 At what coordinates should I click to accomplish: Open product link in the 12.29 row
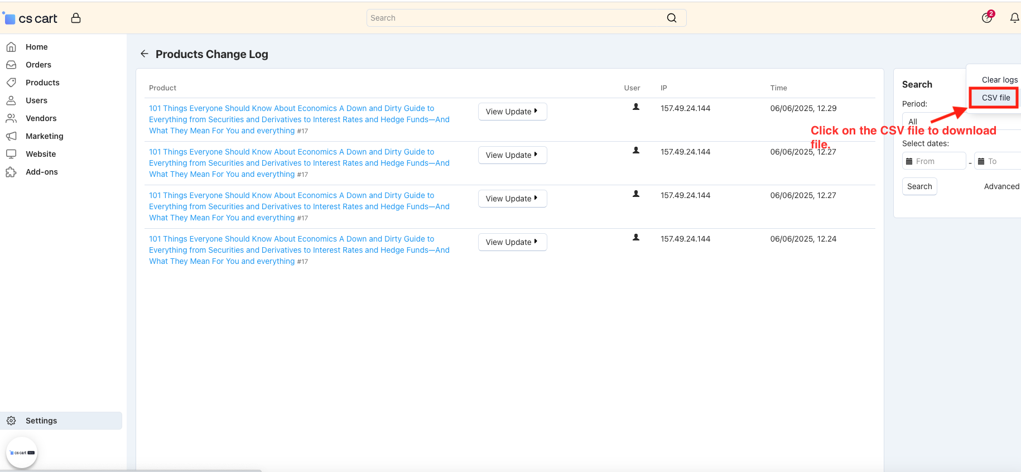coord(299,119)
